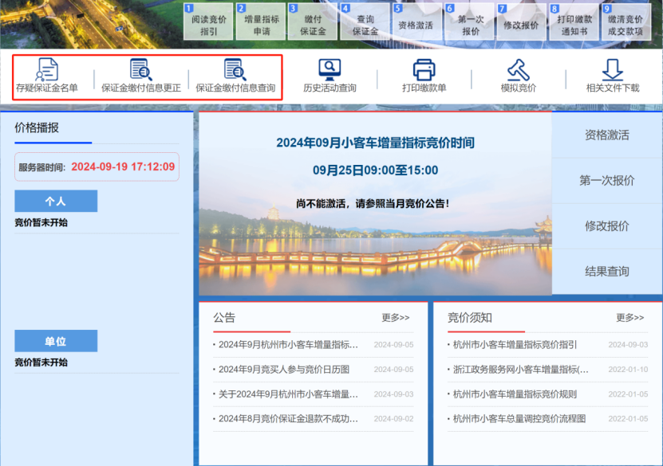Open 模拟竞价 gavel icon
The width and height of the screenshot is (663, 466).
(x=518, y=70)
